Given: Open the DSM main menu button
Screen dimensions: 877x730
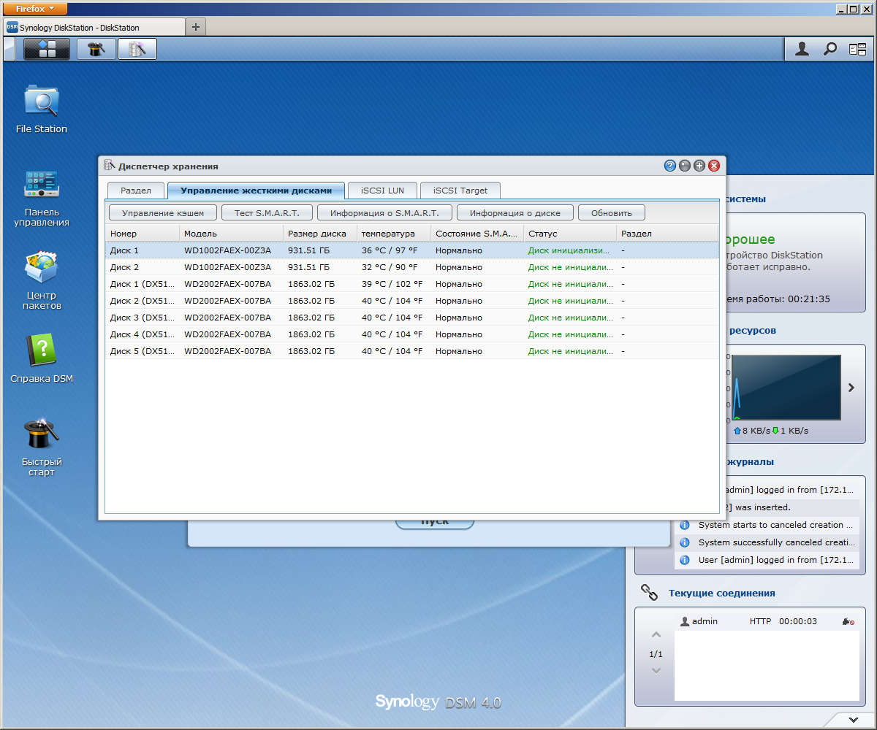Looking at the screenshot, I should 47,49.
